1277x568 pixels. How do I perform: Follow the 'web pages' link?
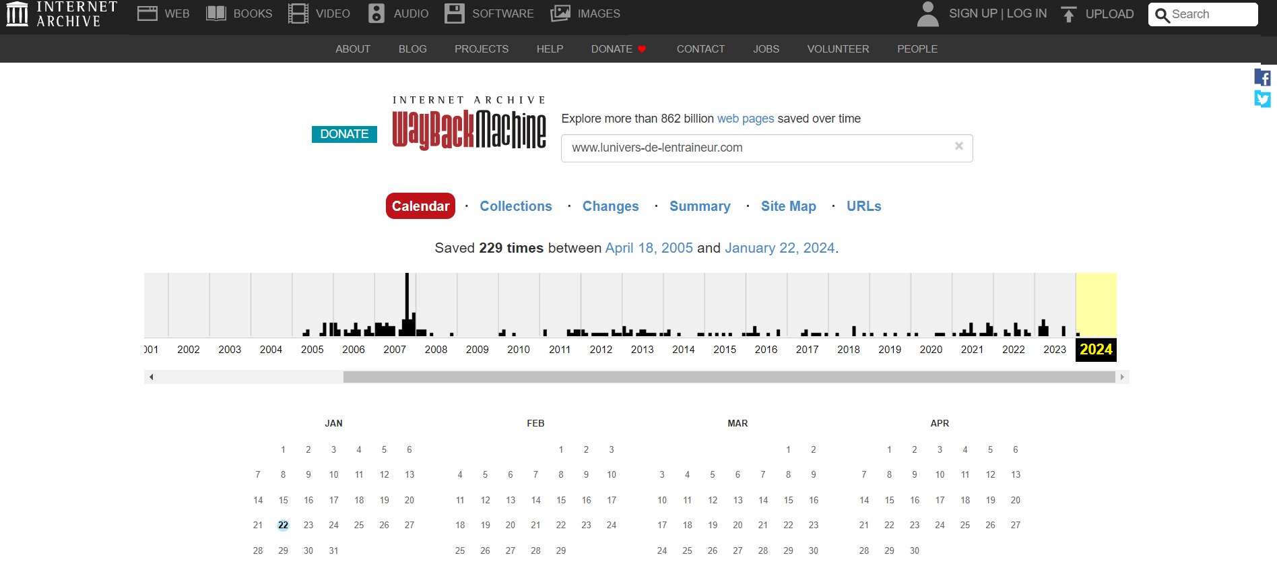746,119
